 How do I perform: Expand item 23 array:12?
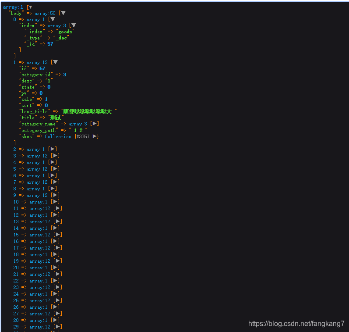[x=58, y=287]
